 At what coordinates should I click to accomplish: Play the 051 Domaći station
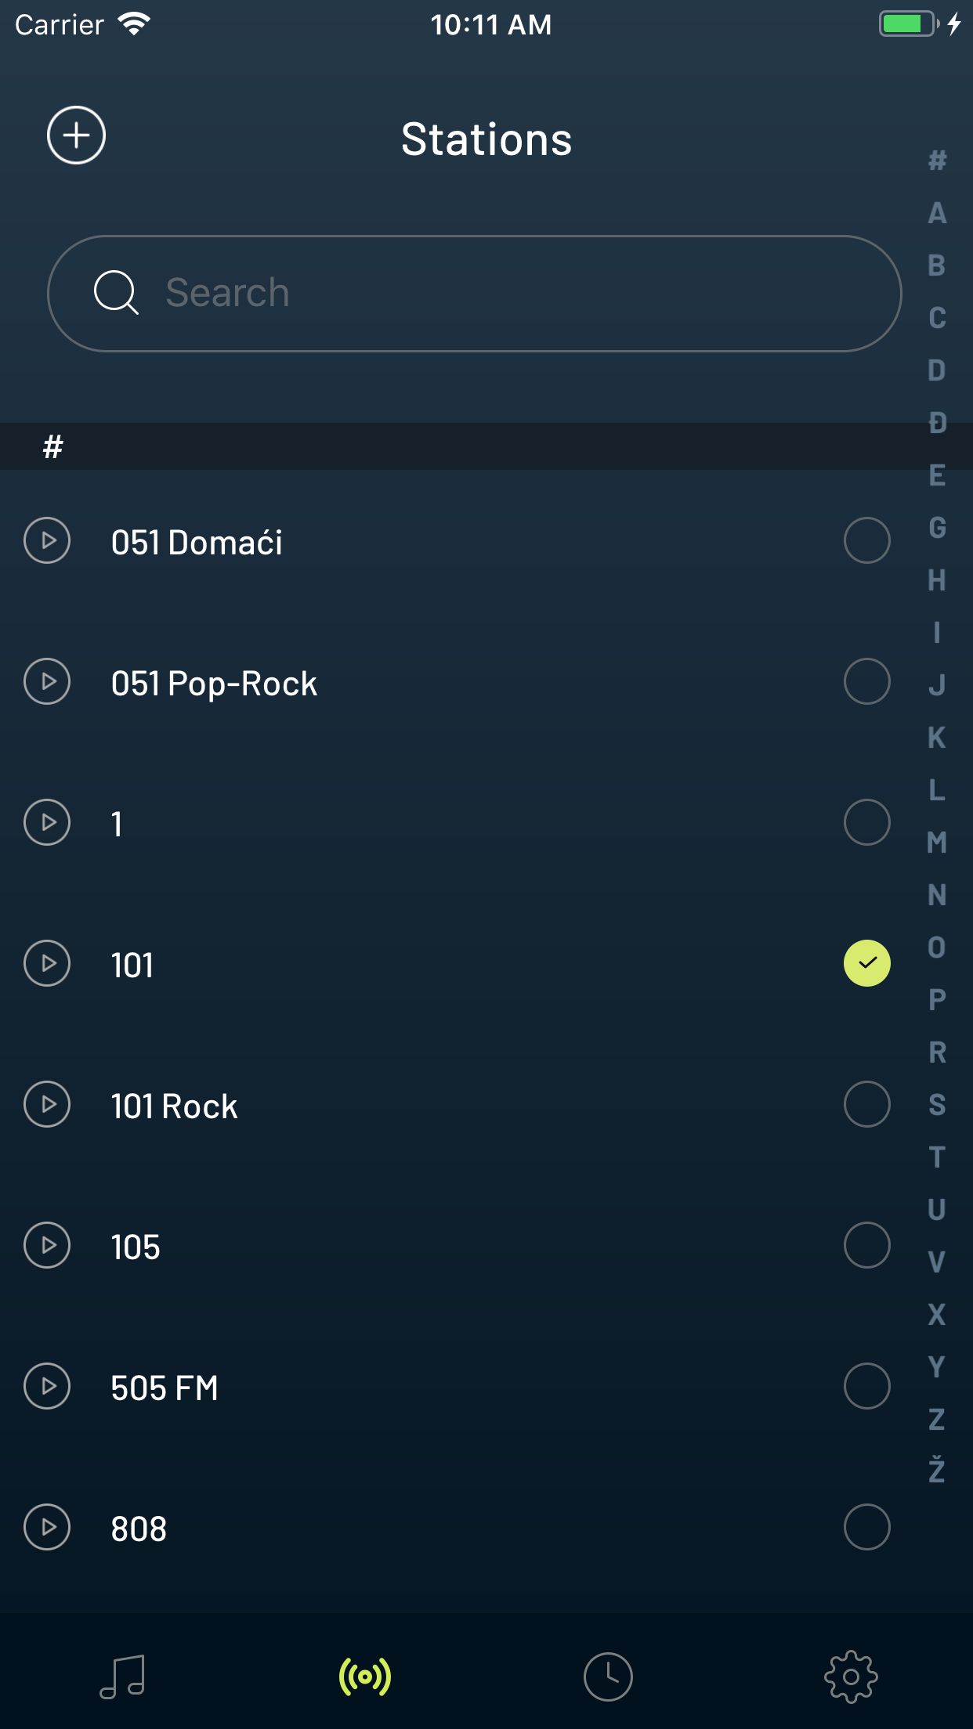pos(47,540)
